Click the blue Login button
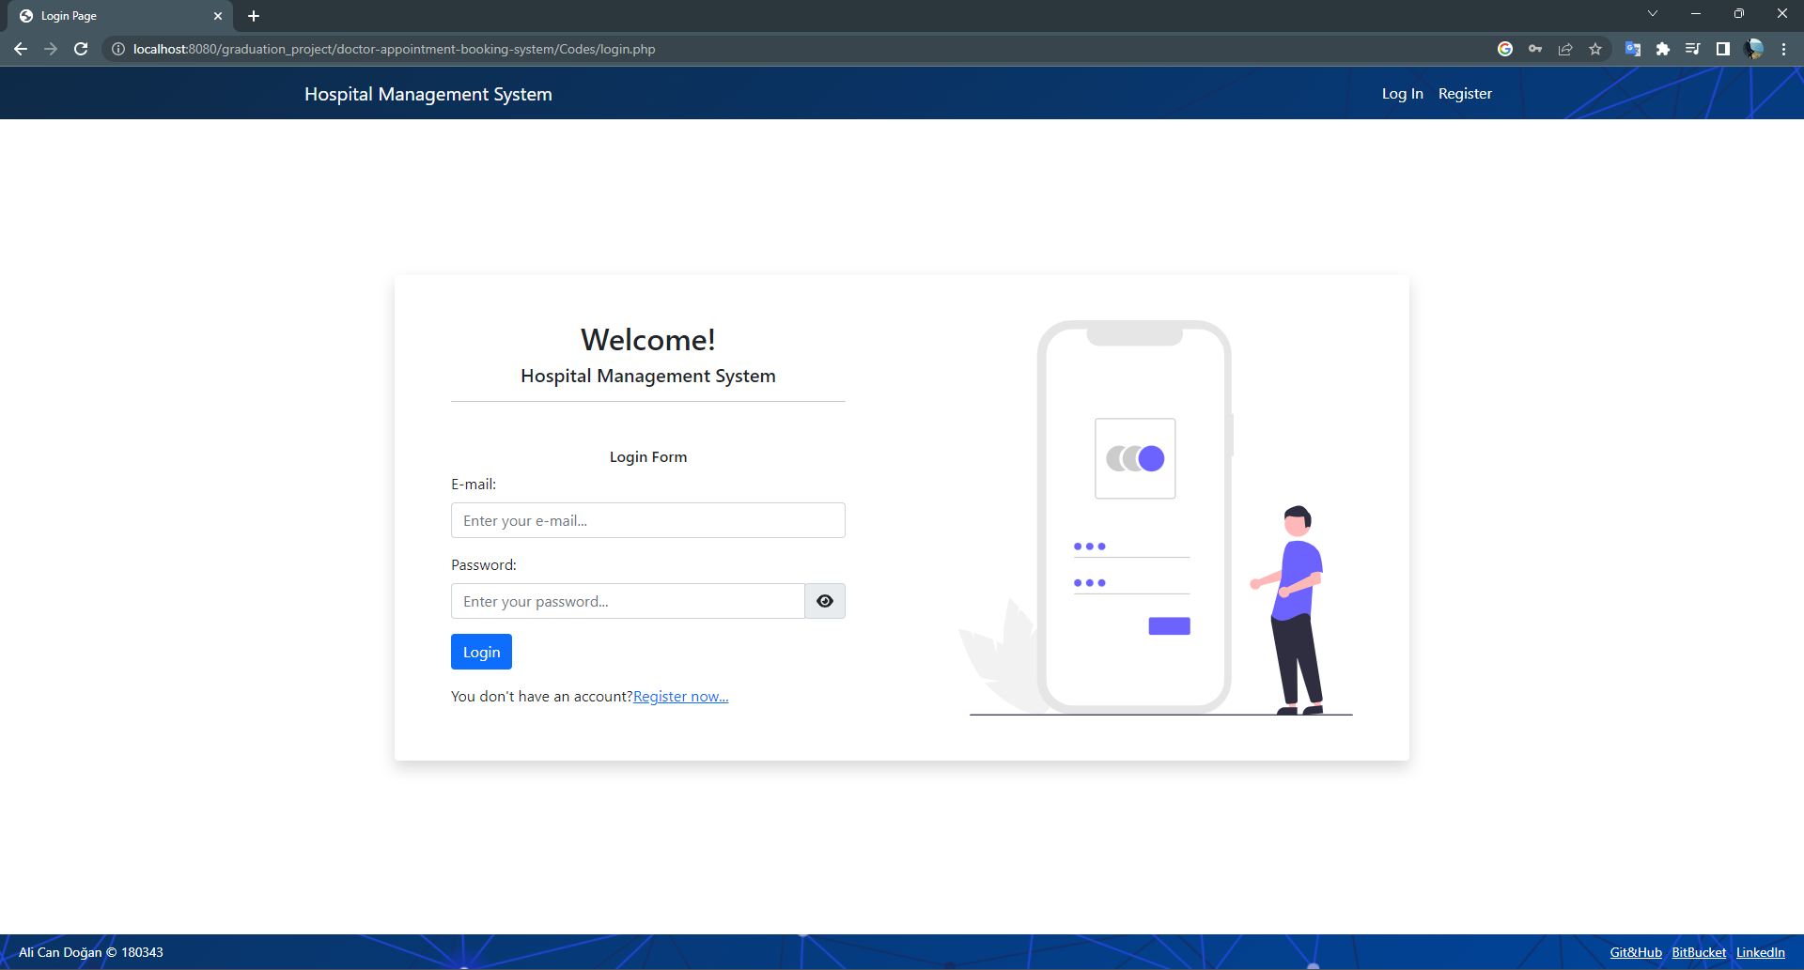Viewport: 1804px width, 970px height. coord(481,651)
